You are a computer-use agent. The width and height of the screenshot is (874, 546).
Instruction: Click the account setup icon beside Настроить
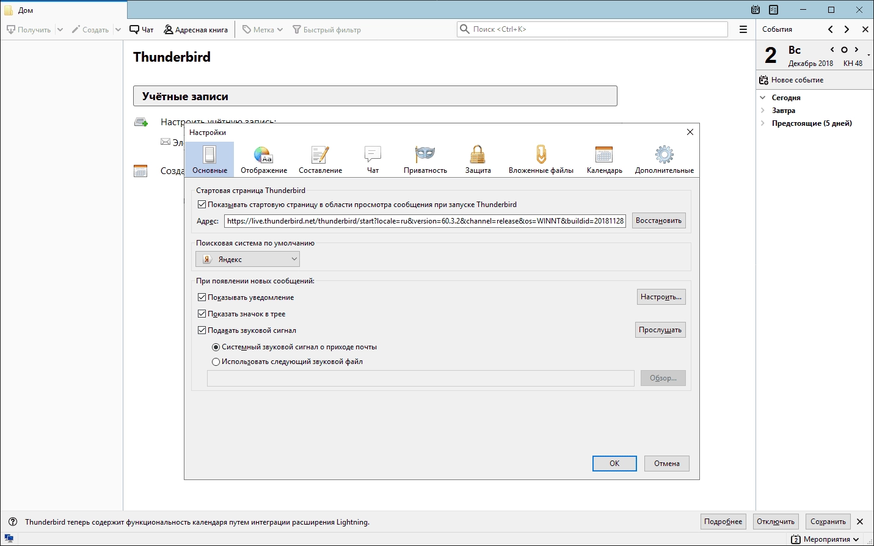(141, 122)
